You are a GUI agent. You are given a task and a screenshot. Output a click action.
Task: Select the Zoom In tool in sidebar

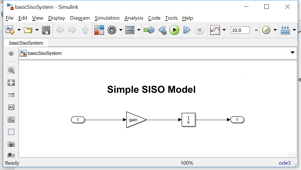[x=11, y=70]
